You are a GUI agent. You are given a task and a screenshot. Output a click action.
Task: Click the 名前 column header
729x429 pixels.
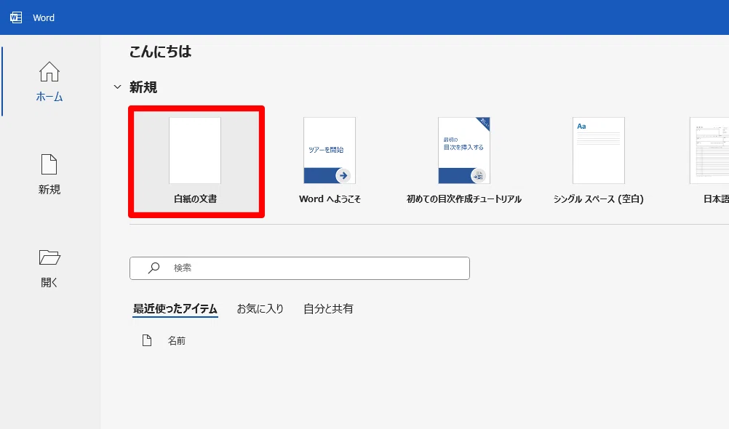point(177,341)
